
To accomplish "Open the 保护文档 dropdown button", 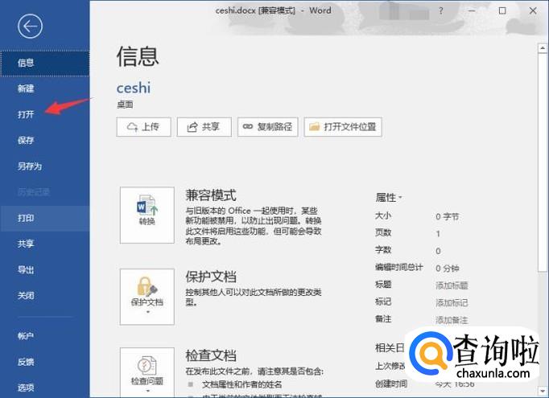I will pyautogui.click(x=147, y=297).
